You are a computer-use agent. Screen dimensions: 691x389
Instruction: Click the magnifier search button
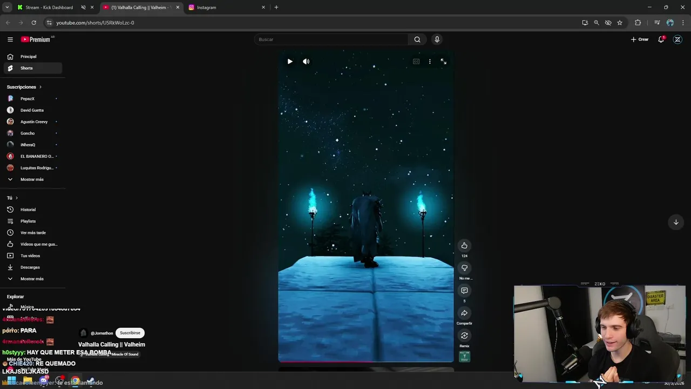pyautogui.click(x=417, y=39)
